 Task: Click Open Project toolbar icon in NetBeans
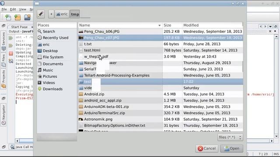click(27, 17)
